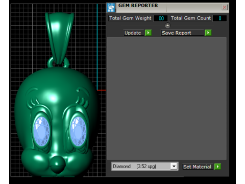Run Update via green arrow
The image size is (245, 184).
tap(148, 33)
